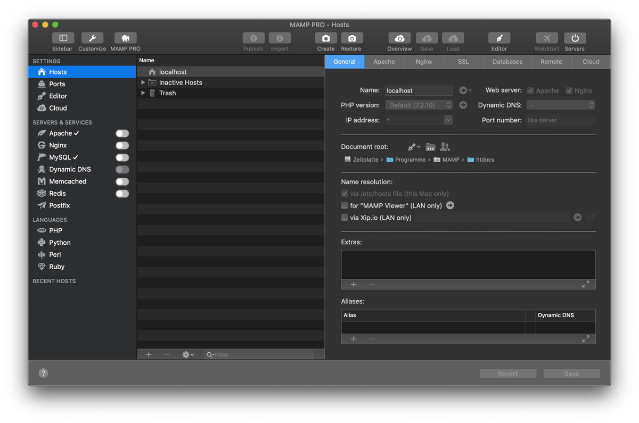Image resolution: width=639 pixels, height=423 pixels.
Task: Toggle the Memcached switch
Action: 122,181
